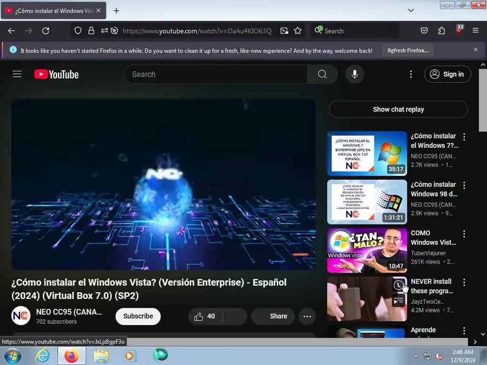The width and height of the screenshot is (487, 365).
Task: Reload the page with the refresh icon
Action: 46,31
